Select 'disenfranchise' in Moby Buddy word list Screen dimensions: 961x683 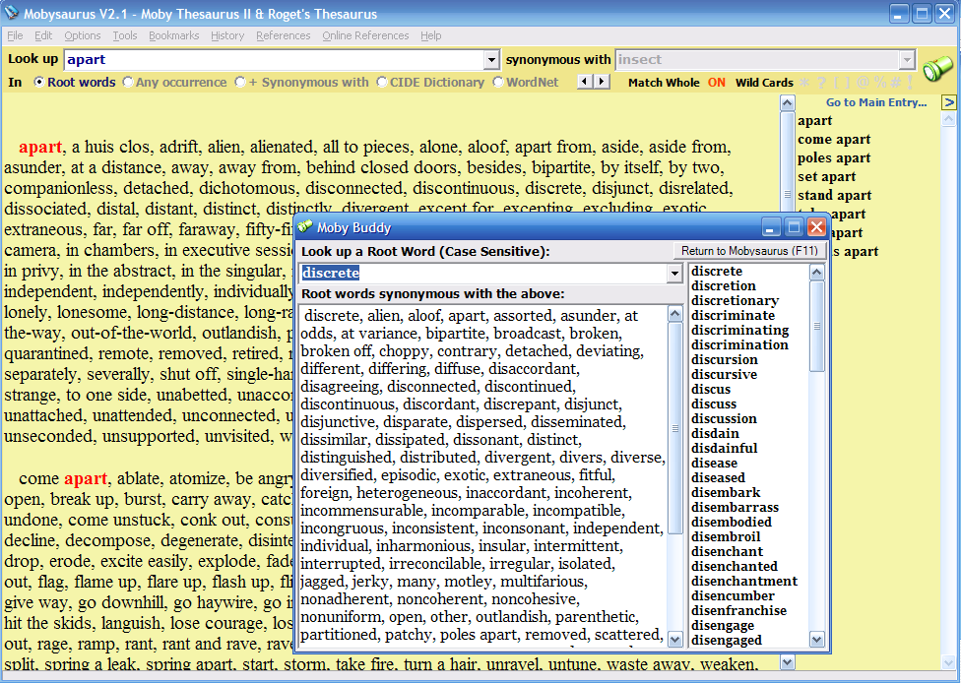[738, 611]
